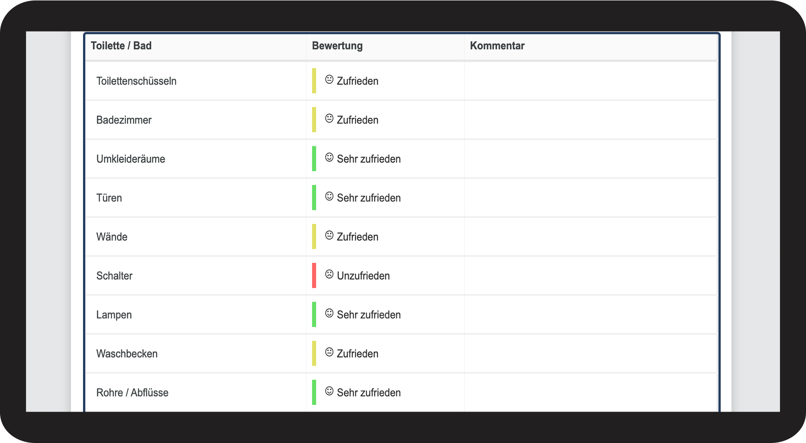Click the green color bar for Umkleideräume
This screenshot has width=806, height=443.
tap(314, 159)
